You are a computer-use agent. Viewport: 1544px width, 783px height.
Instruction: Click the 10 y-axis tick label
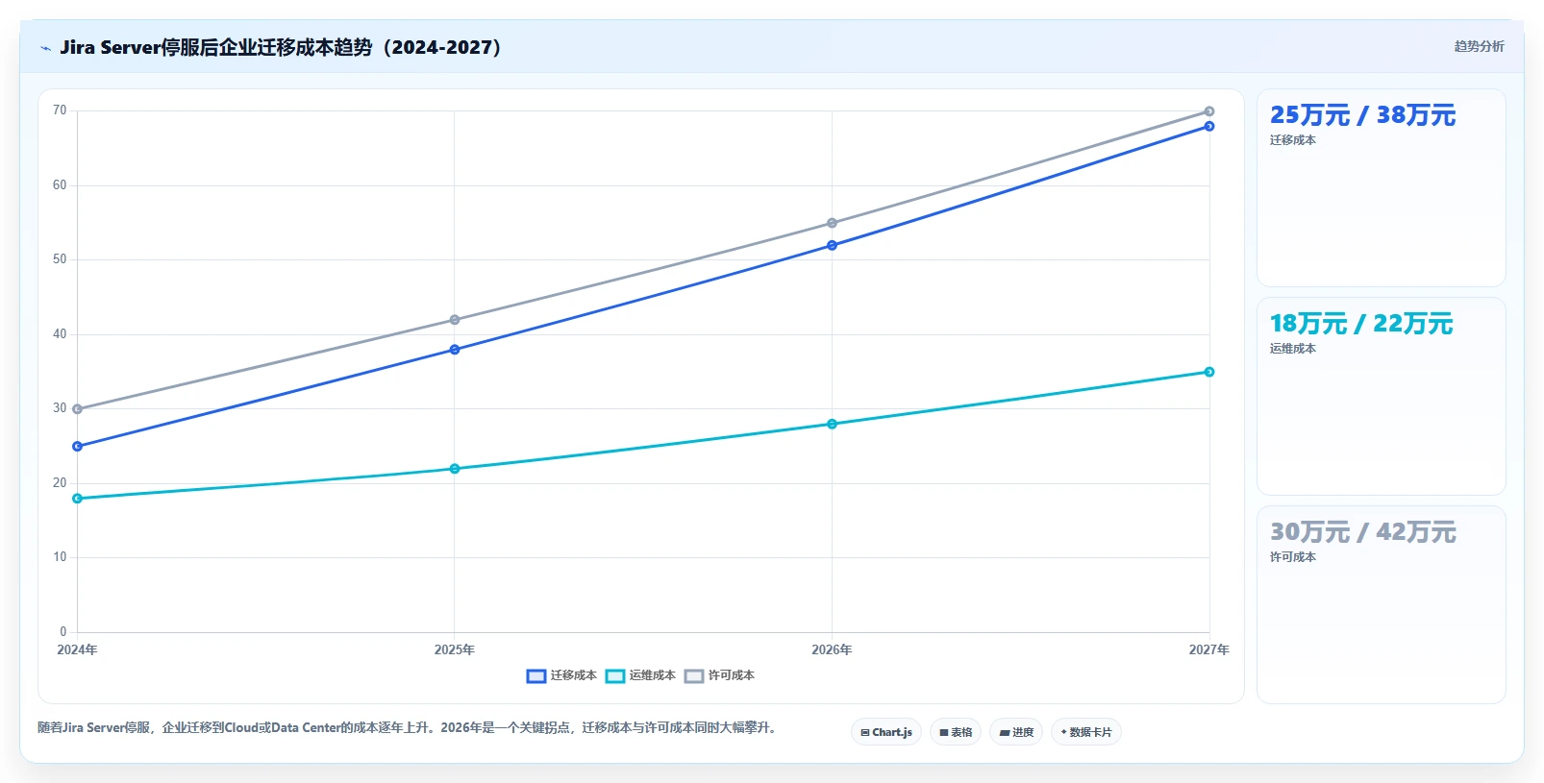(x=60, y=557)
